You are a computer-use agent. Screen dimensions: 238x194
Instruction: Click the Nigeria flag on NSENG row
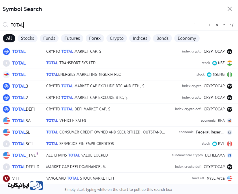(230, 75)
